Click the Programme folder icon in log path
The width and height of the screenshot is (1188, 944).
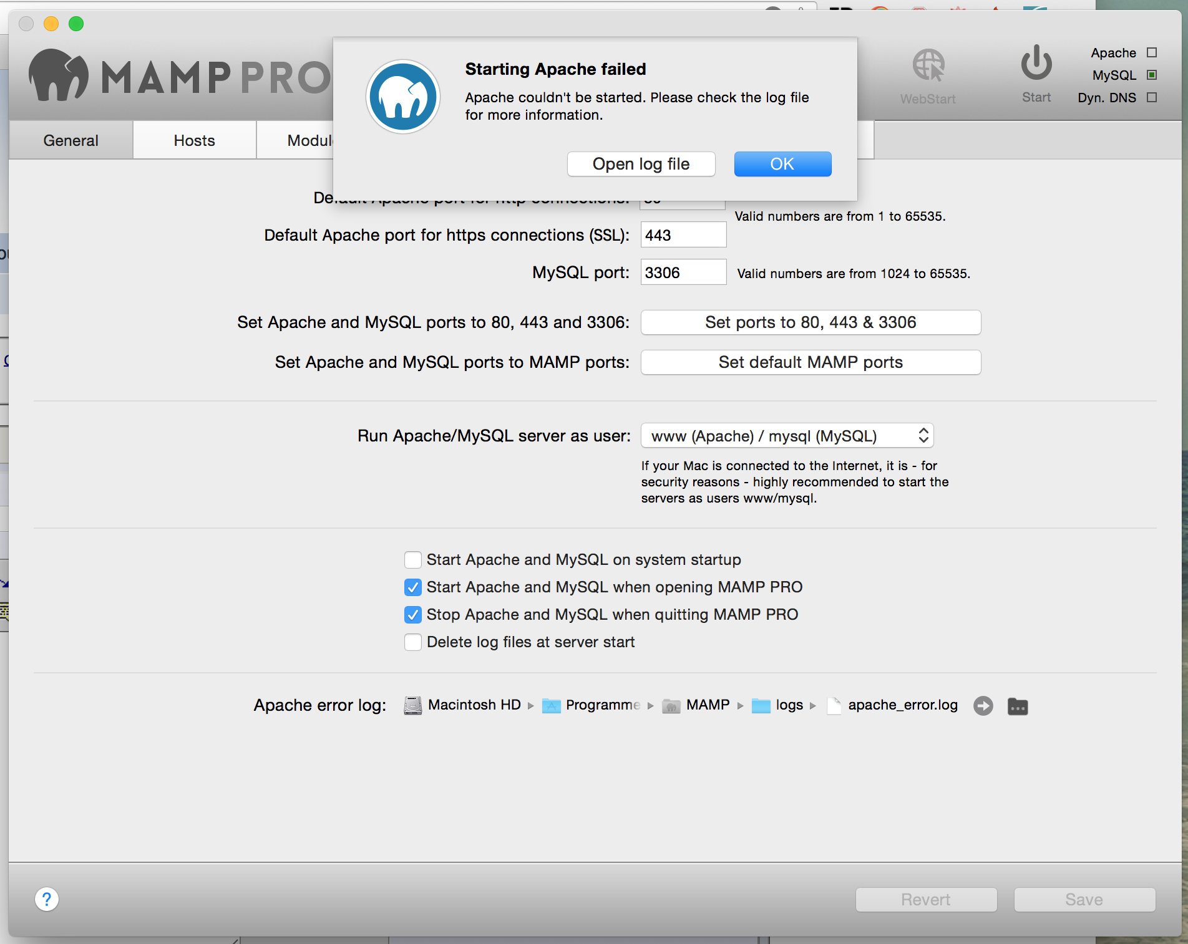coord(551,706)
